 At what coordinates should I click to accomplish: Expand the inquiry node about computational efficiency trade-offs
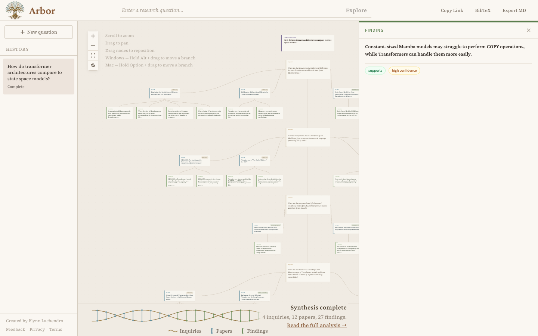pos(308,205)
